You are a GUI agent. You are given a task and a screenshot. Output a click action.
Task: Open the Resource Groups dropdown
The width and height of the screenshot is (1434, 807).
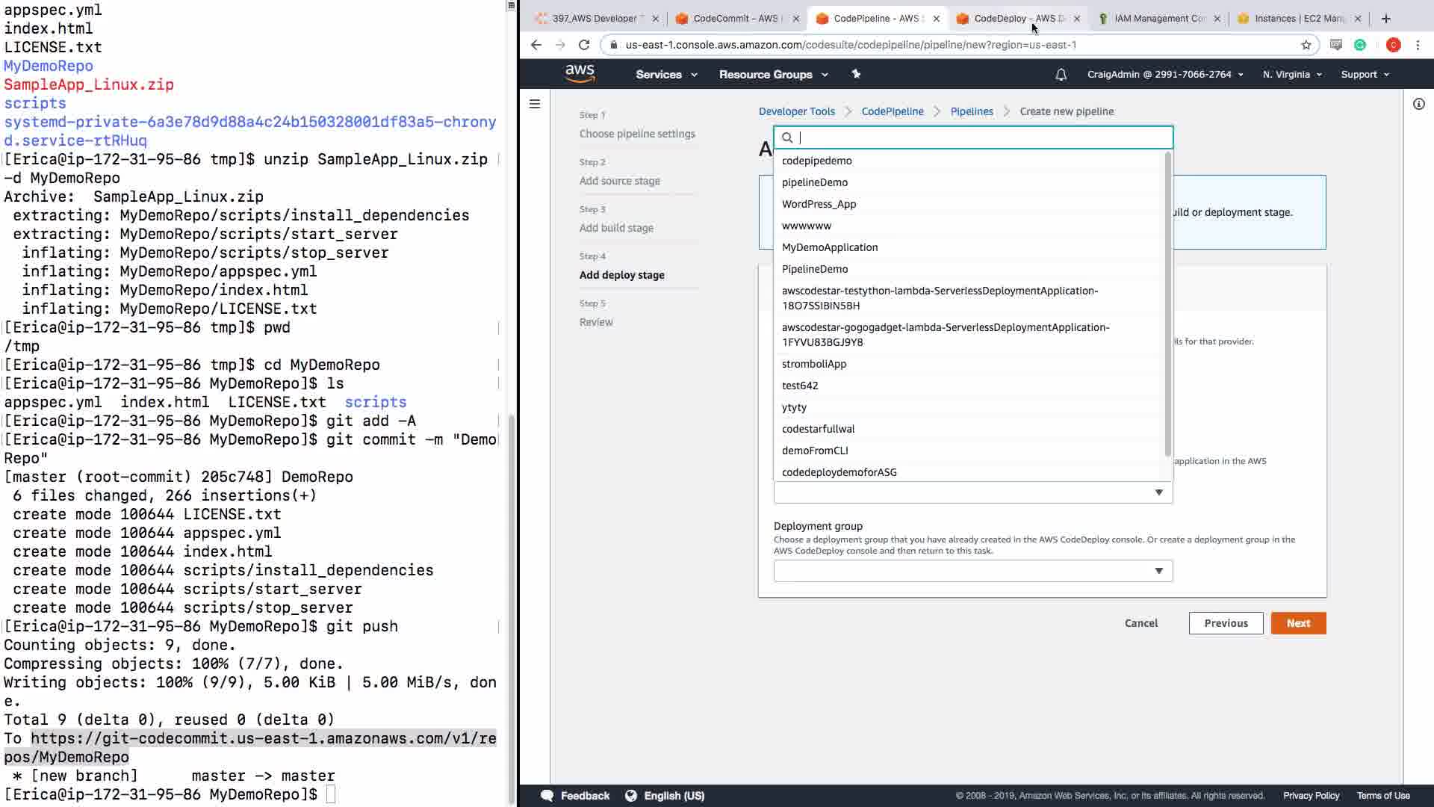773,75
